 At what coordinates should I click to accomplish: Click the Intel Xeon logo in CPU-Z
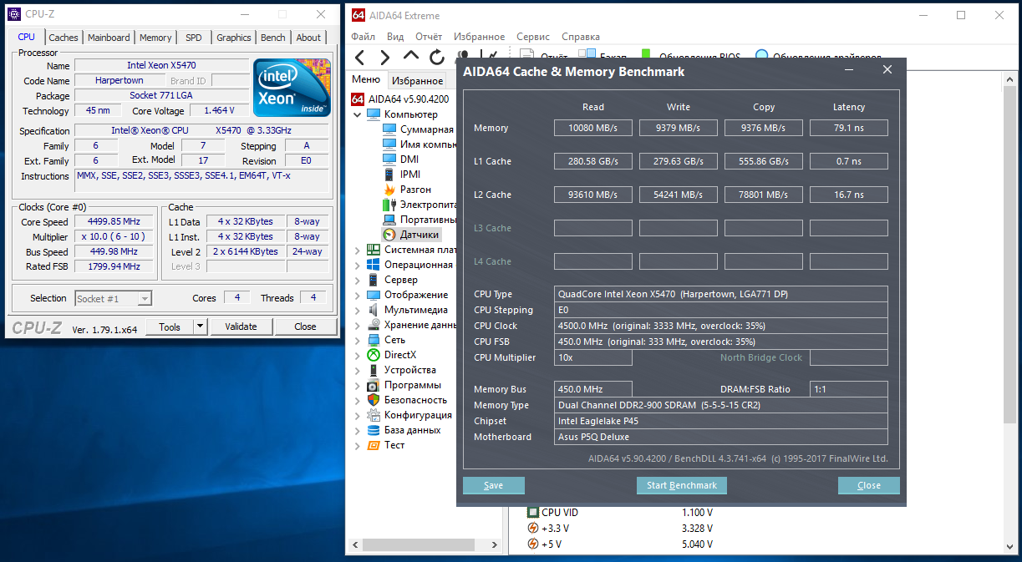pyautogui.click(x=292, y=87)
